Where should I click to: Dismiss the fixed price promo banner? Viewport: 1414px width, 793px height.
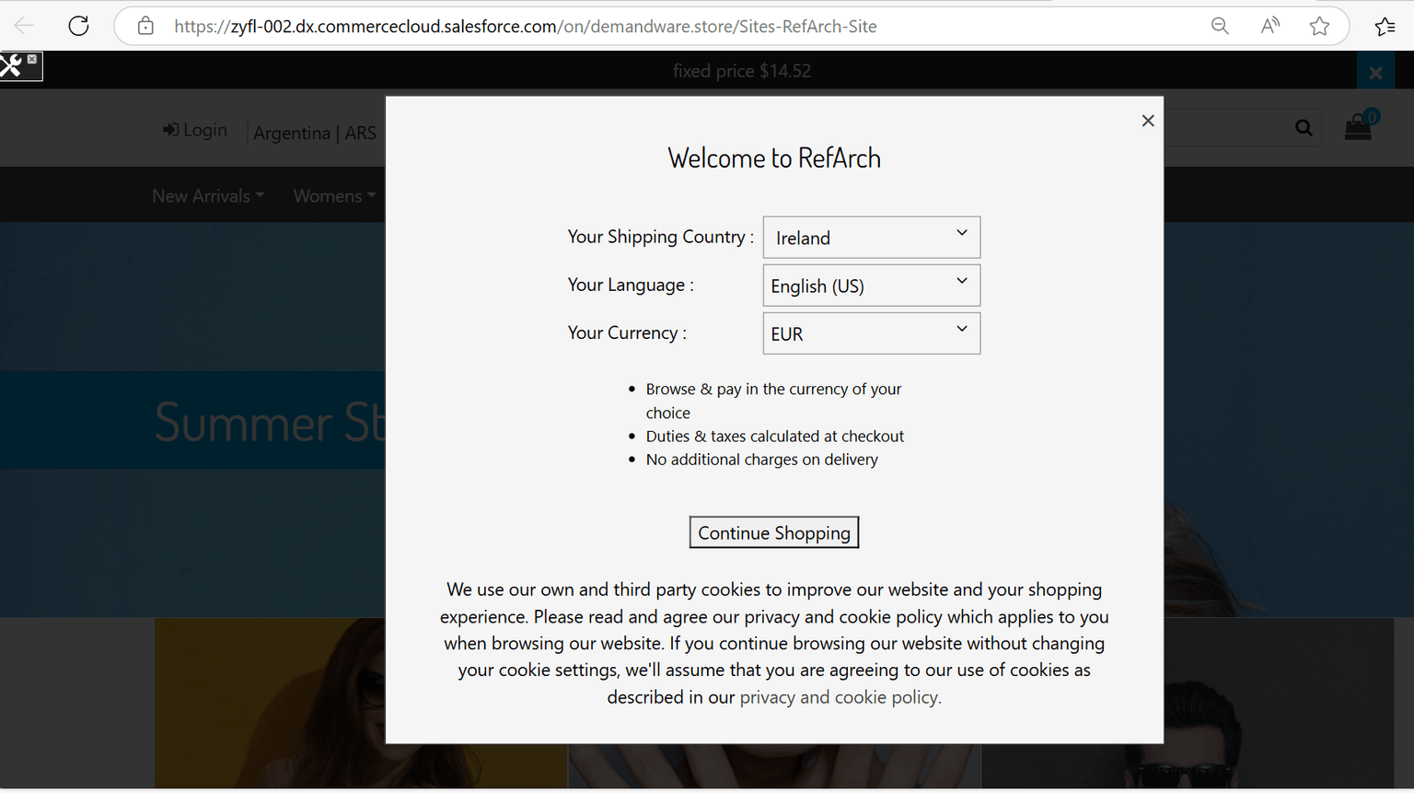pos(1375,72)
